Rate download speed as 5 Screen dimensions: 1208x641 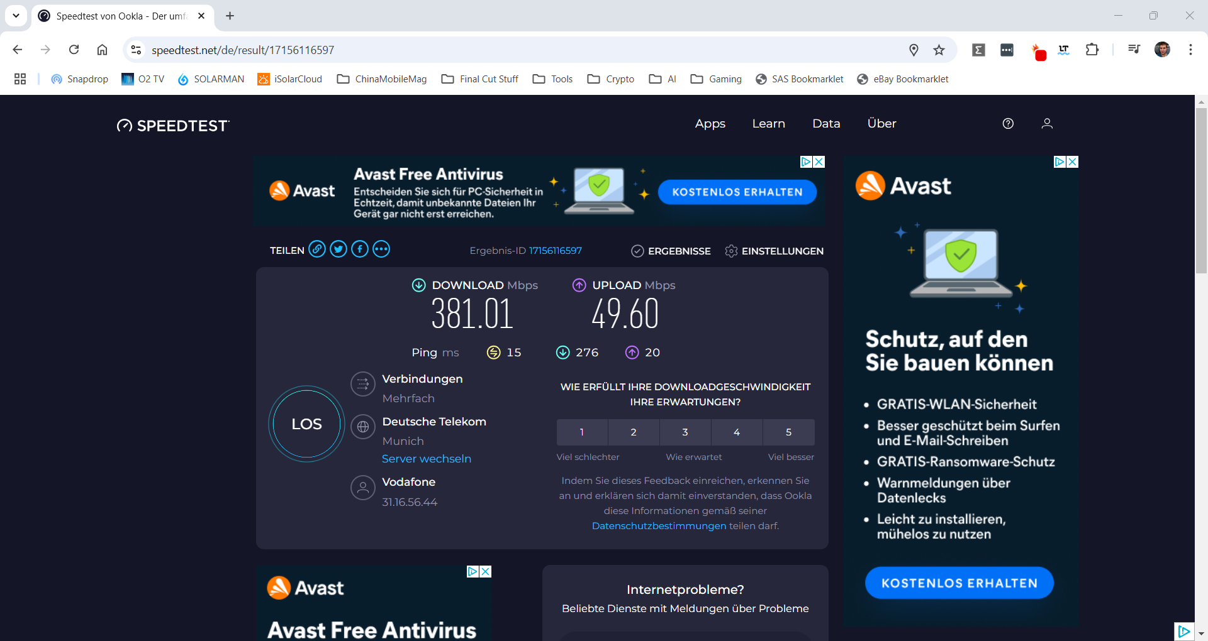[788, 432]
